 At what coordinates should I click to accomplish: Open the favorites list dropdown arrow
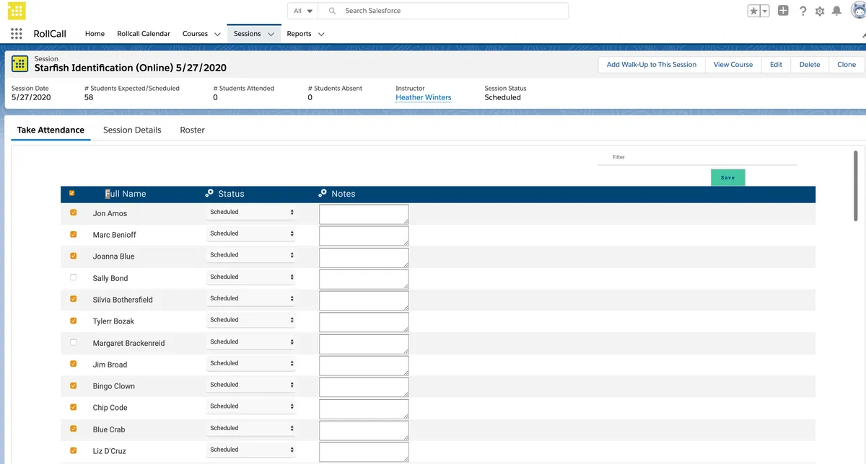[x=765, y=11]
